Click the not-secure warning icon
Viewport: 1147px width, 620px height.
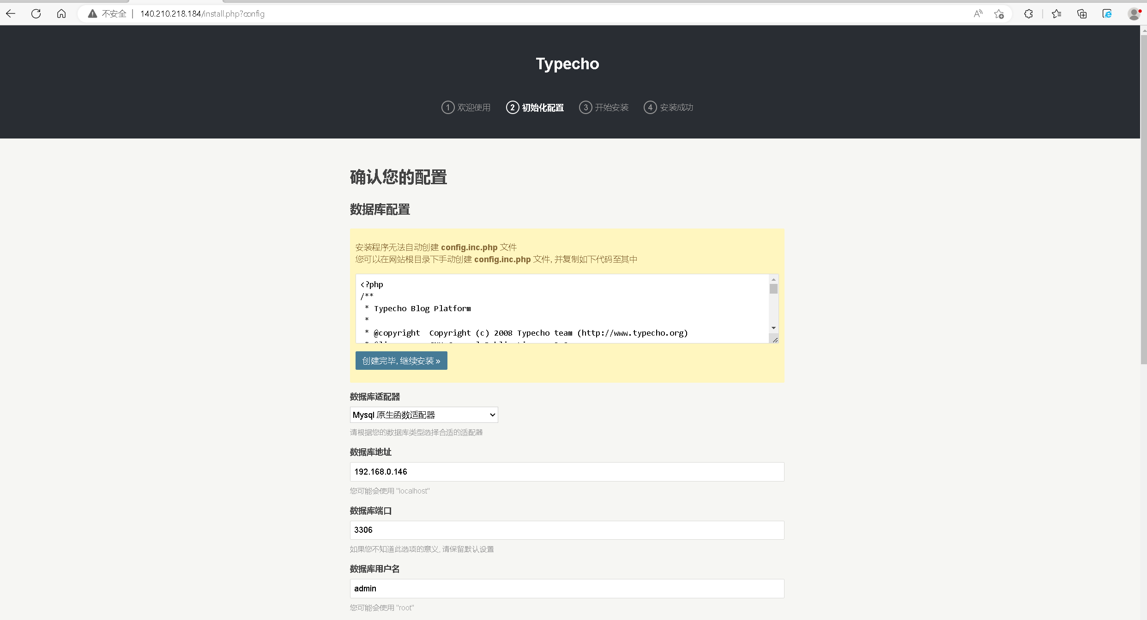93,14
